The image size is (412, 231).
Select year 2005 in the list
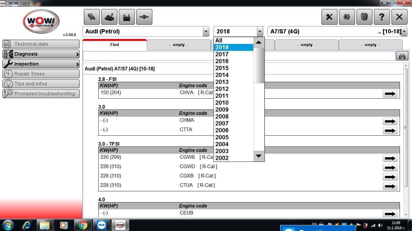tap(233, 137)
